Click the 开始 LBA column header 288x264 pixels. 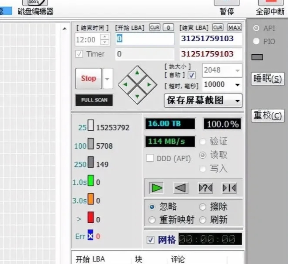coord(90,259)
